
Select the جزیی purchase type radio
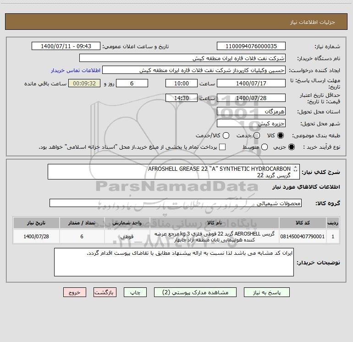click(x=291, y=147)
